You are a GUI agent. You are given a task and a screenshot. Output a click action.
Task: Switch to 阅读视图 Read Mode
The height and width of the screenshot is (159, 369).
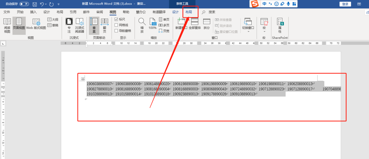[7, 26]
